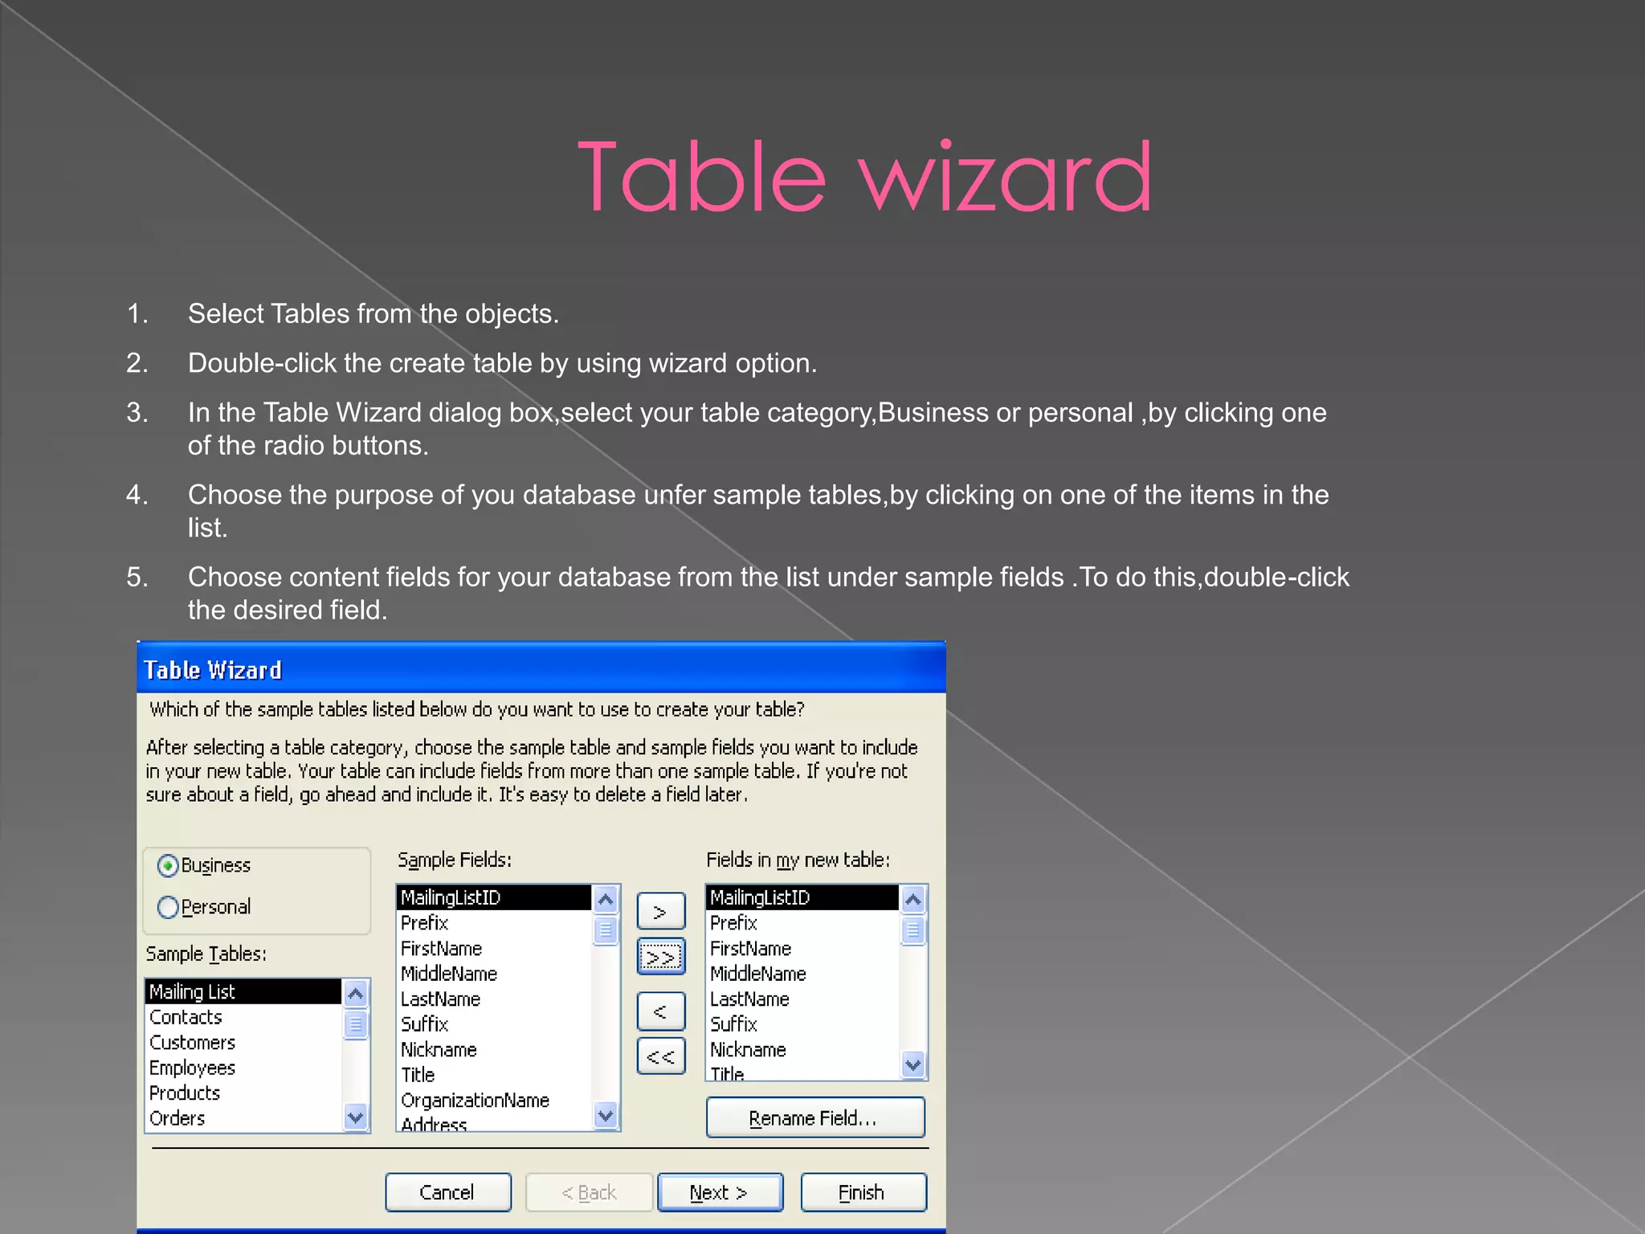Remove all fields with the << button
This screenshot has width=1645, height=1234.
pos(660,1056)
